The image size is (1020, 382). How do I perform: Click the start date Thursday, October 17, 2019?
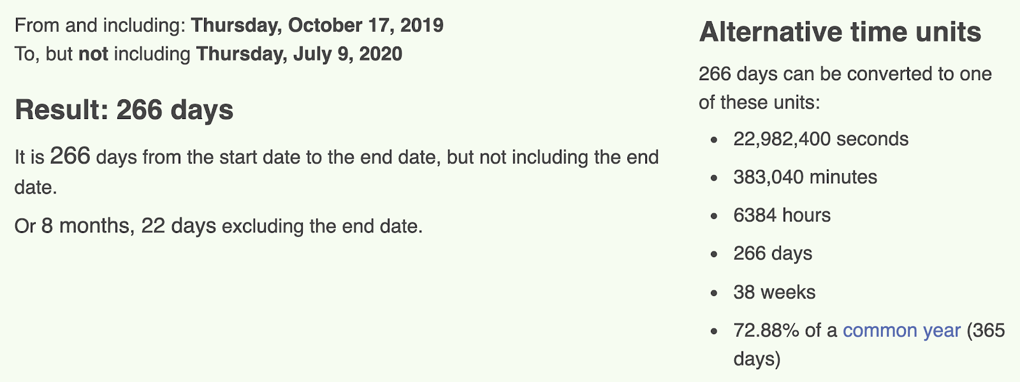(317, 25)
